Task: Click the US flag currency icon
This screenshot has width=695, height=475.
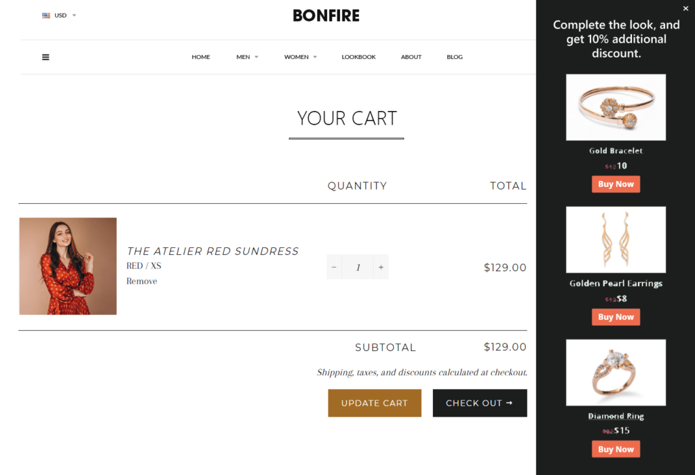Action: click(x=45, y=15)
